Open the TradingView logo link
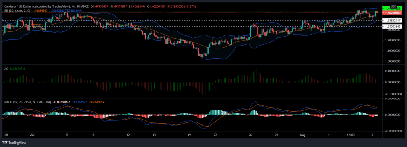 coord(14,143)
